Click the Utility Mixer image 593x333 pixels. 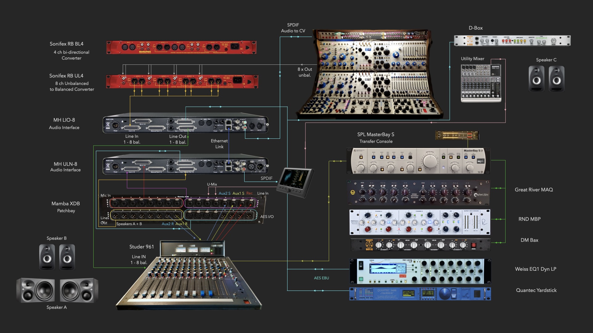coord(481,83)
